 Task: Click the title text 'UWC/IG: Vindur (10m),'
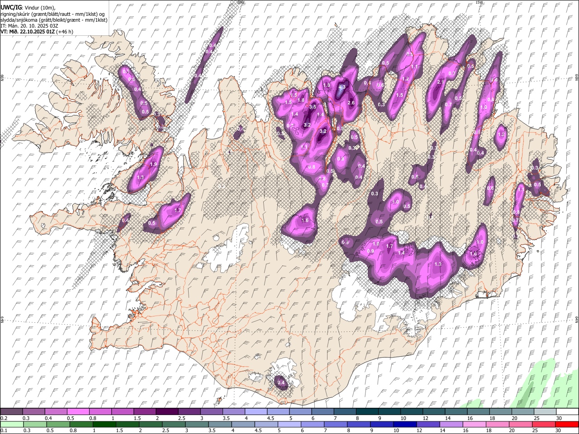28,8
